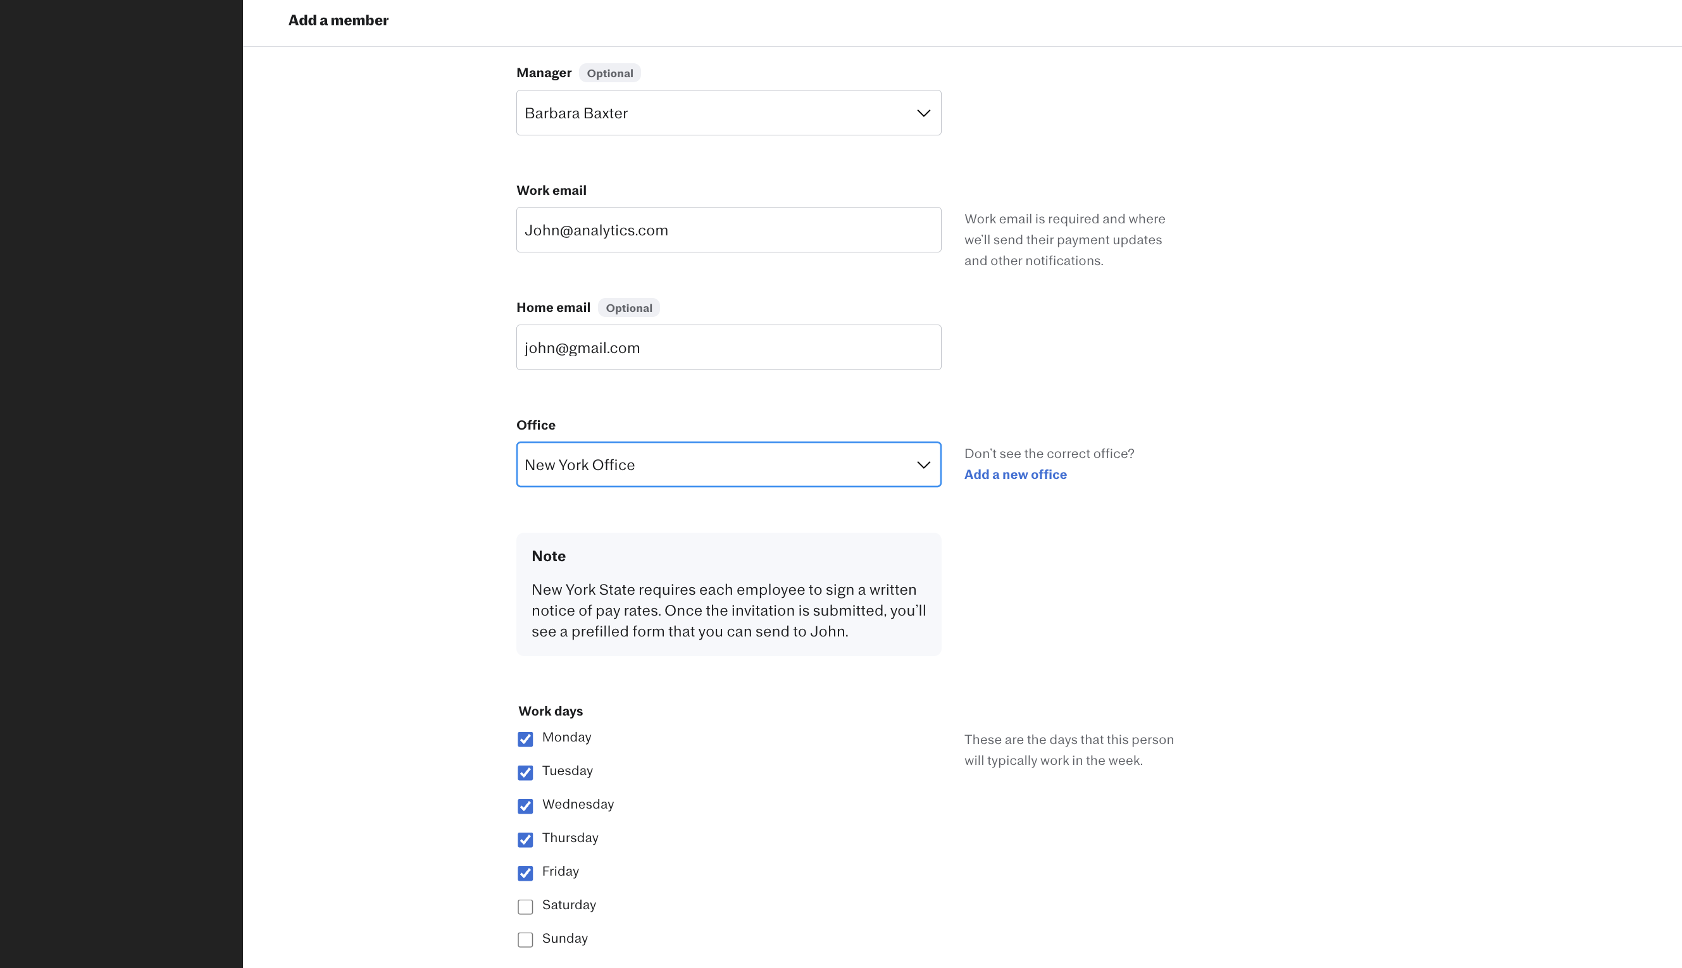Click the New York State Note box
The width and height of the screenshot is (1682, 968).
coord(728,594)
